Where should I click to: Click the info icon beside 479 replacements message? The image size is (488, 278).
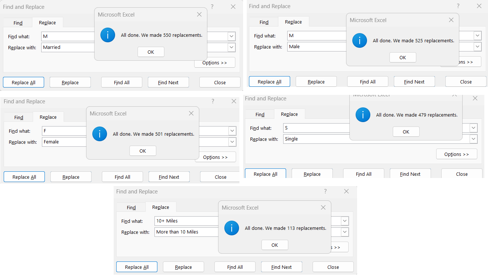coord(363,115)
